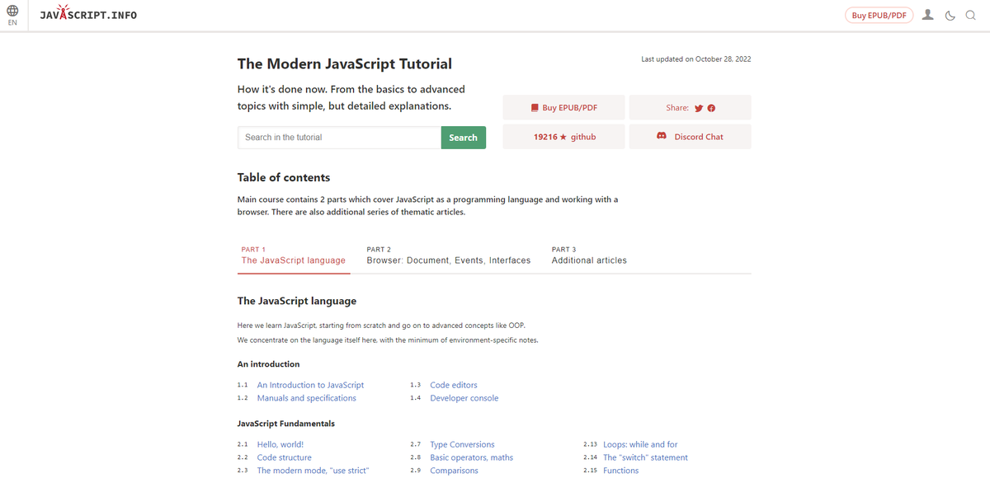
Task: Switch to Part 3 Additional articles tab
Action: click(589, 260)
